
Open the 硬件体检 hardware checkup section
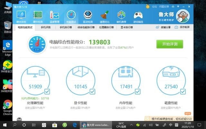[21, 17]
